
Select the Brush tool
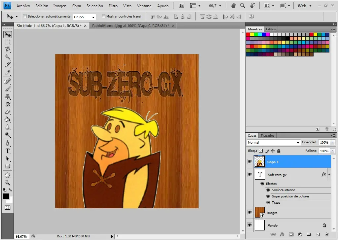click(x=8, y=89)
